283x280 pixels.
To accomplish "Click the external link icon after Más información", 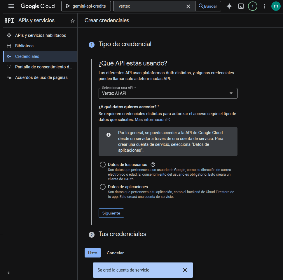I will pyautogui.click(x=168, y=120).
